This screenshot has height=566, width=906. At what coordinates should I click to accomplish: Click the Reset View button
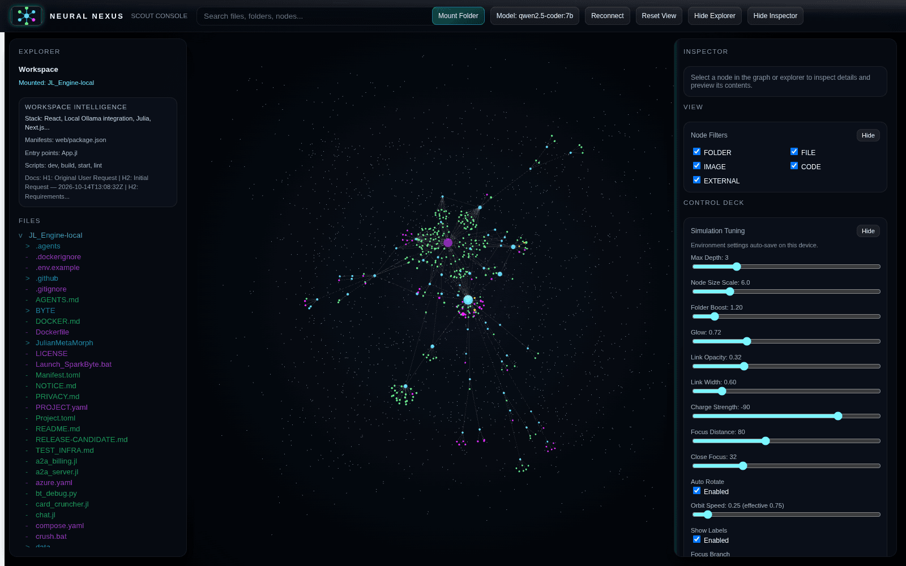coord(659,16)
